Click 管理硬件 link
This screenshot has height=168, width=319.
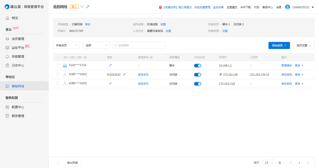tap(287, 65)
